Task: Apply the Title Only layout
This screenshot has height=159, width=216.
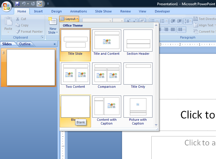Action: tap(138, 76)
